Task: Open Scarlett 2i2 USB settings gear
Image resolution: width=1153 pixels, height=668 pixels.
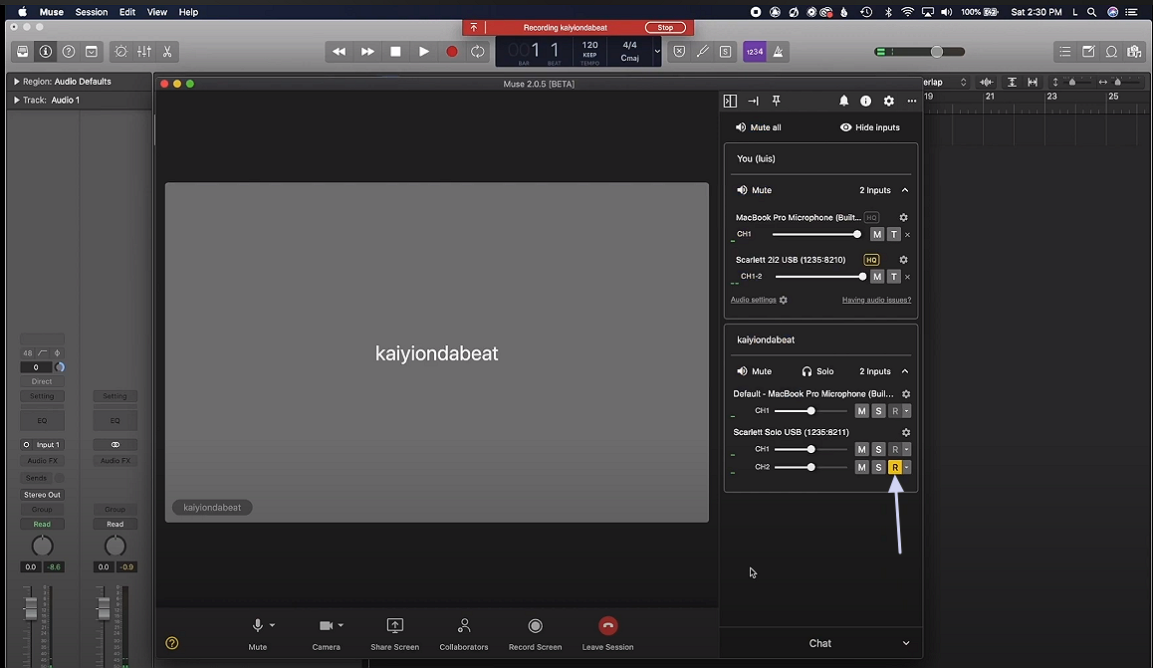Action: click(x=904, y=260)
